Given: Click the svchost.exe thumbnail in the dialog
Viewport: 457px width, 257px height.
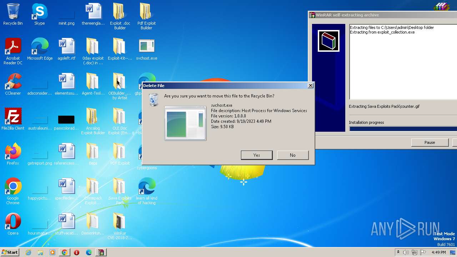Looking at the screenshot, I should [185, 123].
